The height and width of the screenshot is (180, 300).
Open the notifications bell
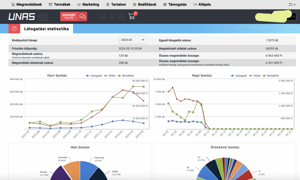click(112, 16)
